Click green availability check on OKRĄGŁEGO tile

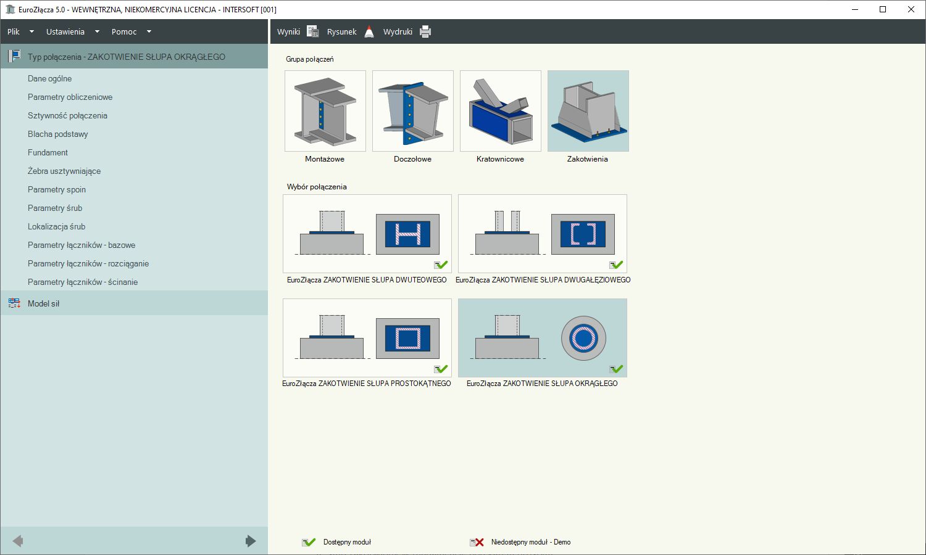(616, 369)
